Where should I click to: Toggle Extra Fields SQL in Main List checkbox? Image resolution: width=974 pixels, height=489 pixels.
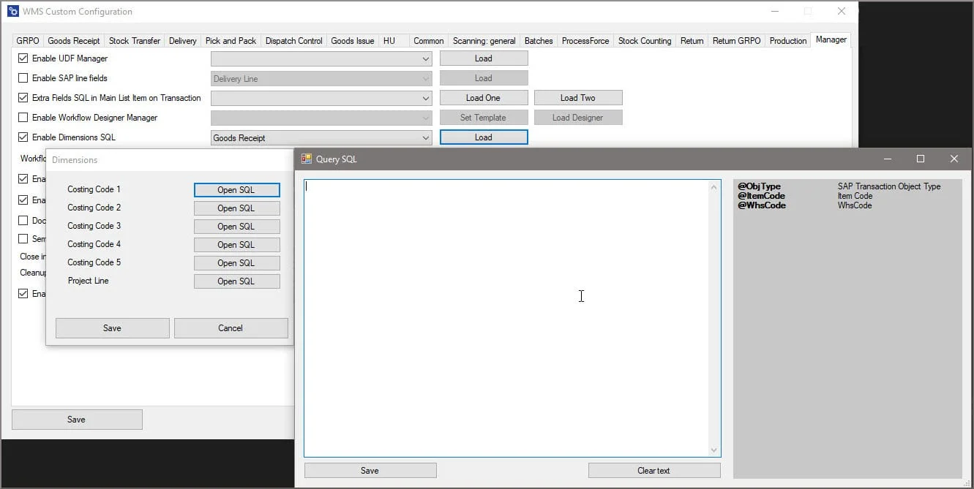point(23,98)
